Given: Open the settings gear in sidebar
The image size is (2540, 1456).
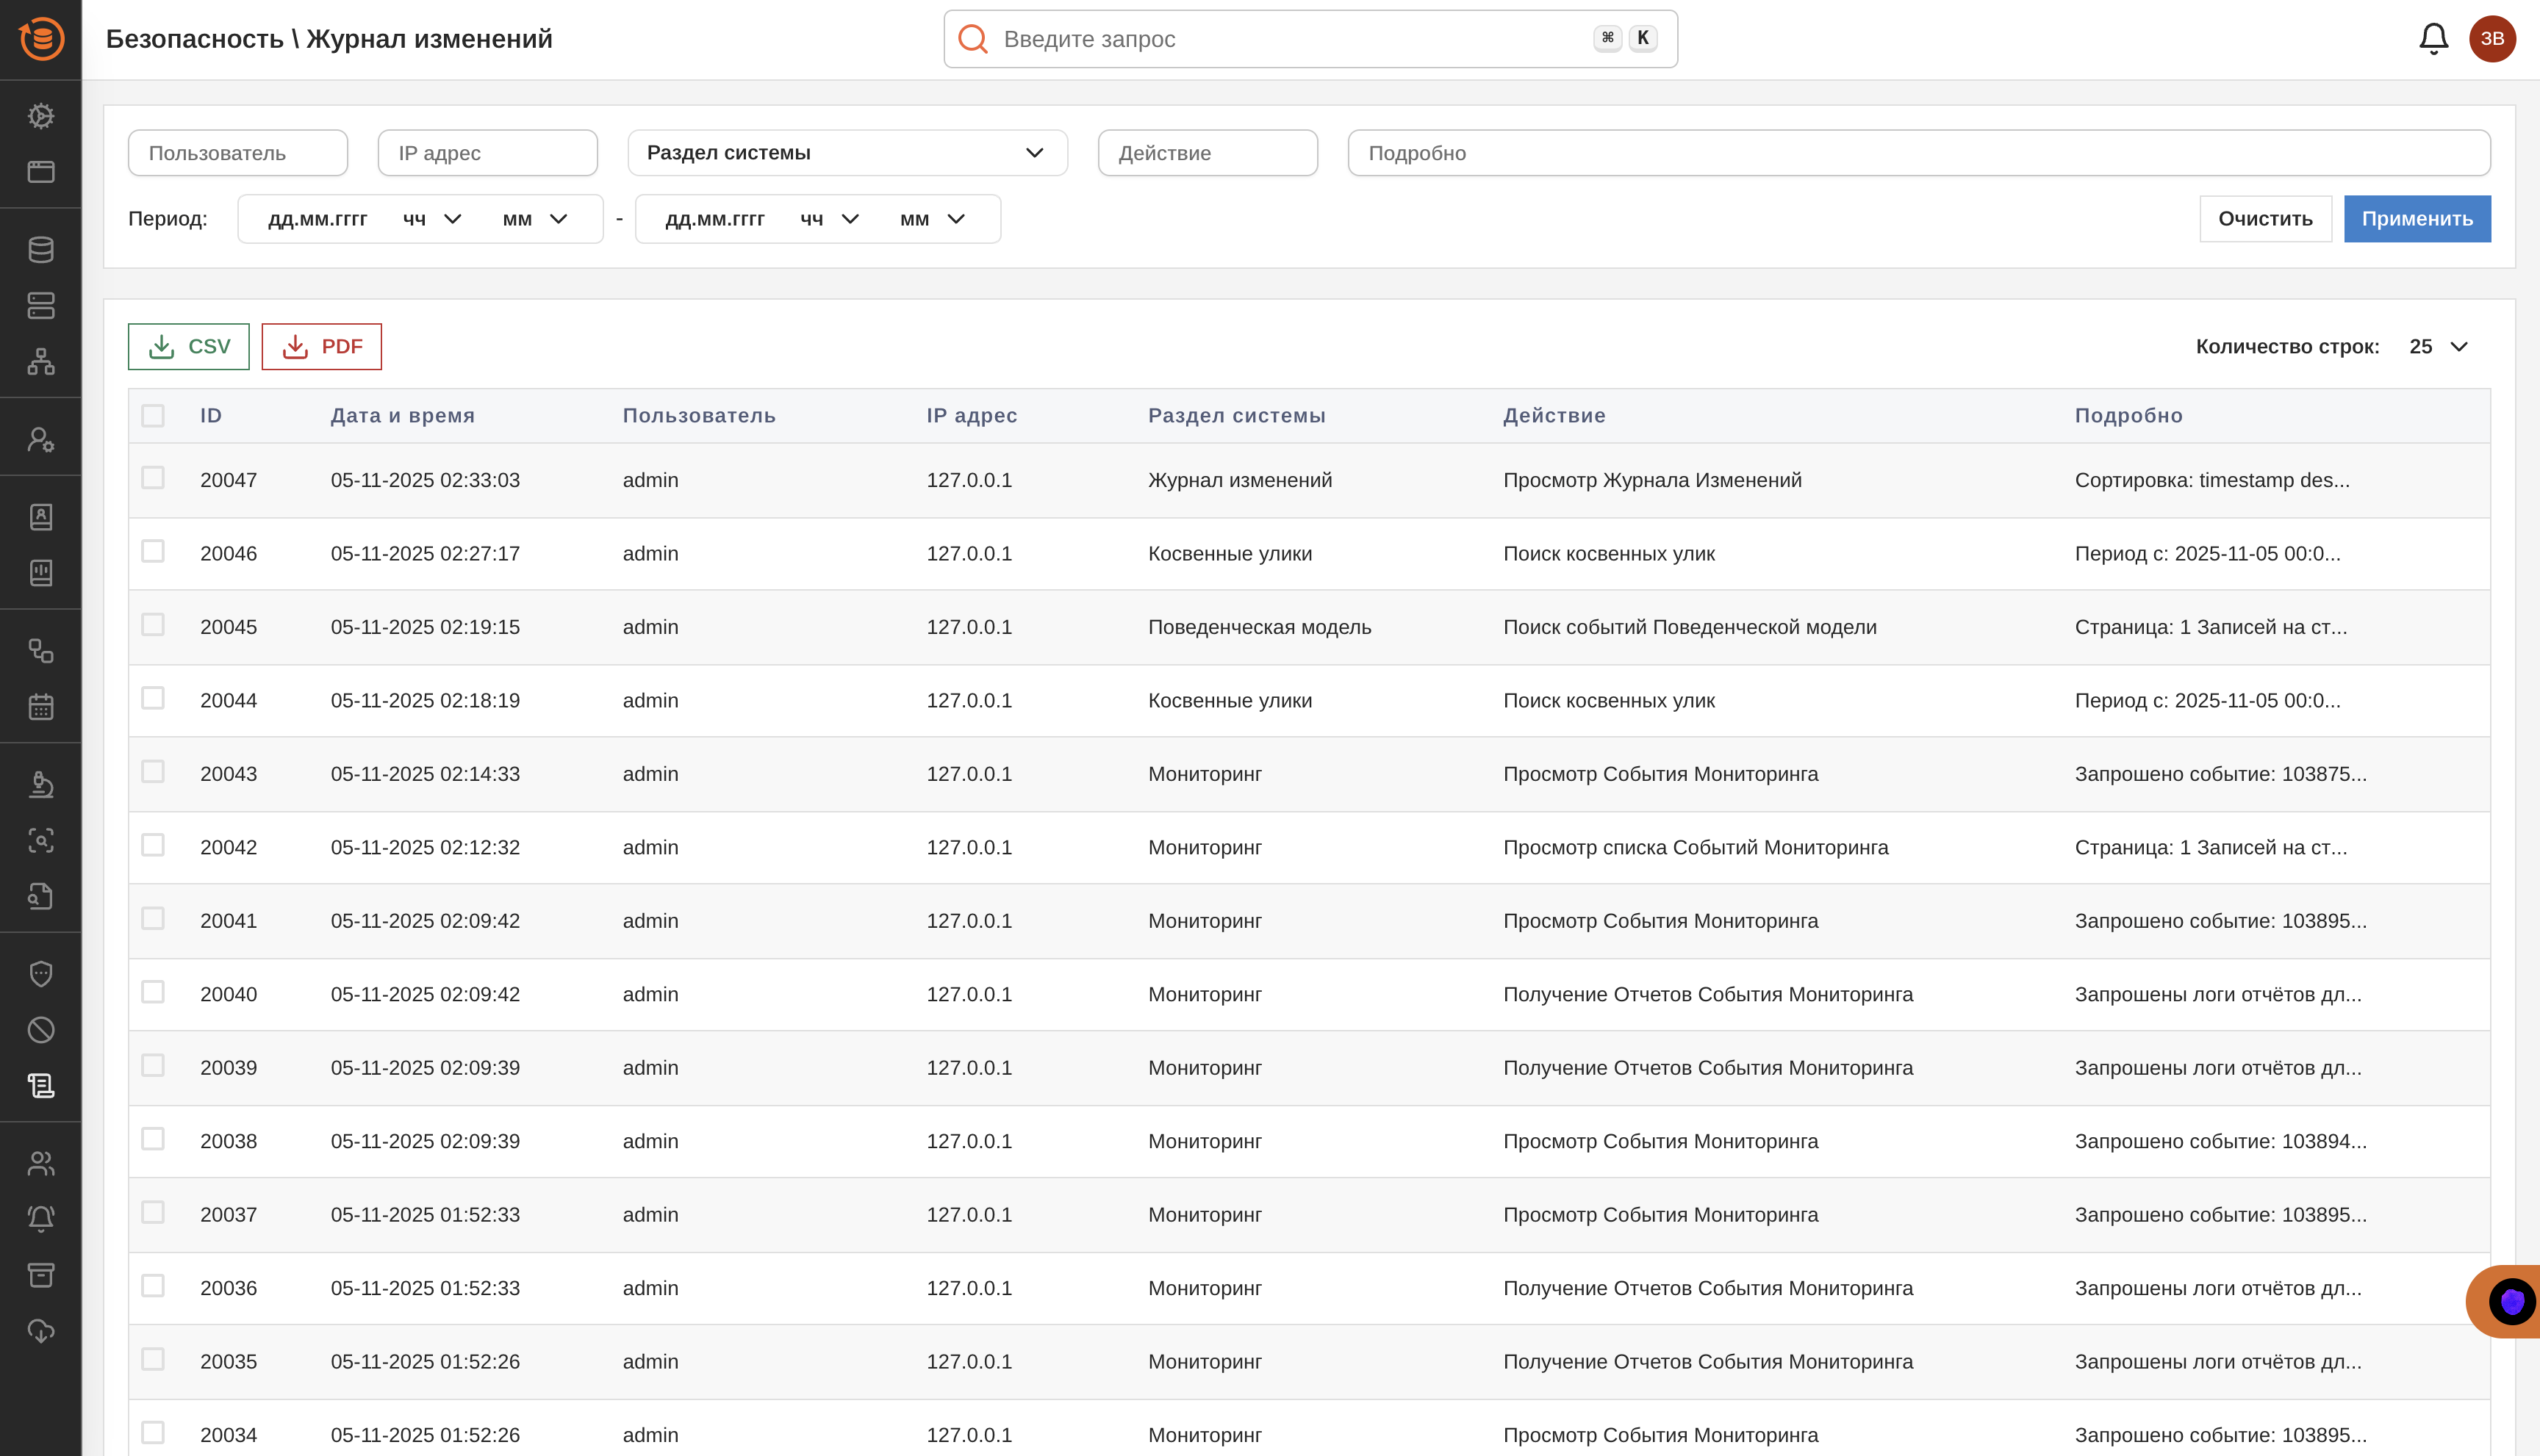Looking at the screenshot, I should coord(41,116).
